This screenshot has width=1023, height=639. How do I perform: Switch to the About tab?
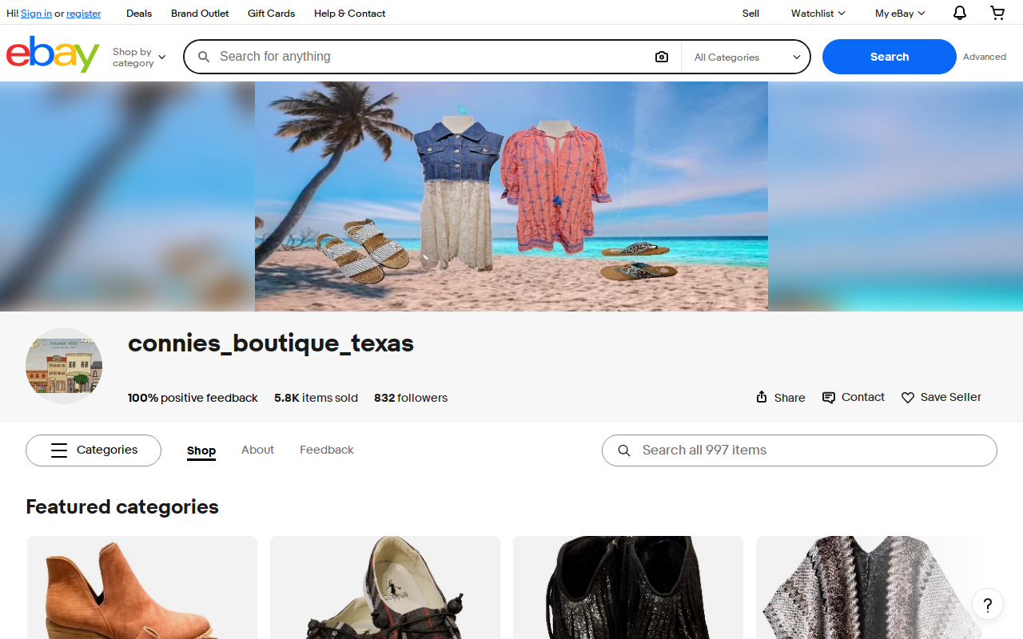[257, 450]
